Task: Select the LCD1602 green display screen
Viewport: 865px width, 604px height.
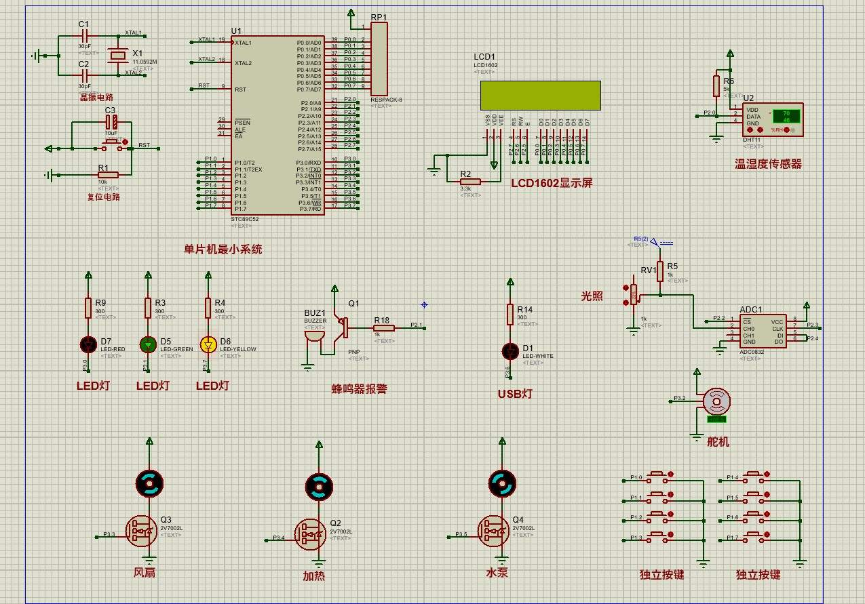Action: (540, 95)
